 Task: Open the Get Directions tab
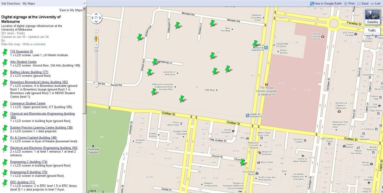click(x=11, y=4)
